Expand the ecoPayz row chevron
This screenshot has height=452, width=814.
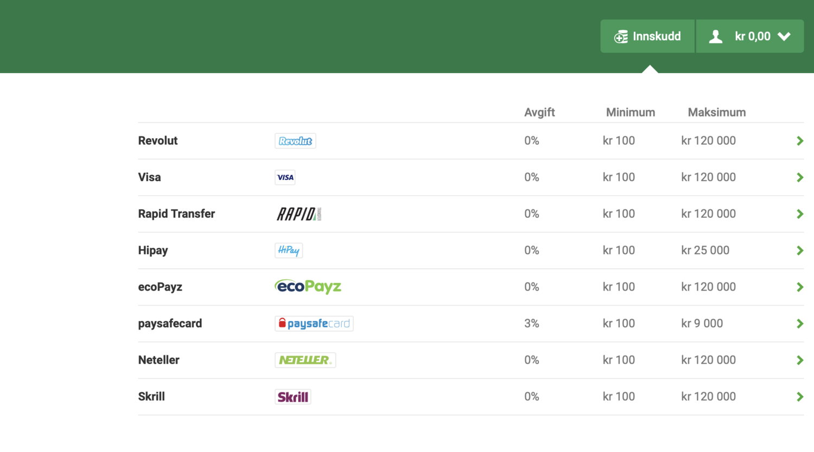point(800,287)
